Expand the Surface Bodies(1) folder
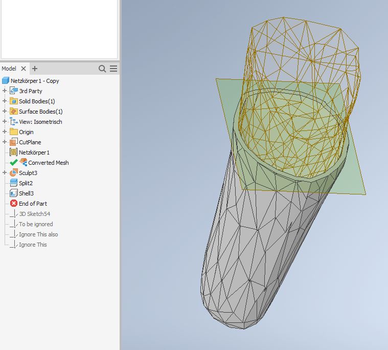This screenshot has height=350, width=388. (5, 112)
